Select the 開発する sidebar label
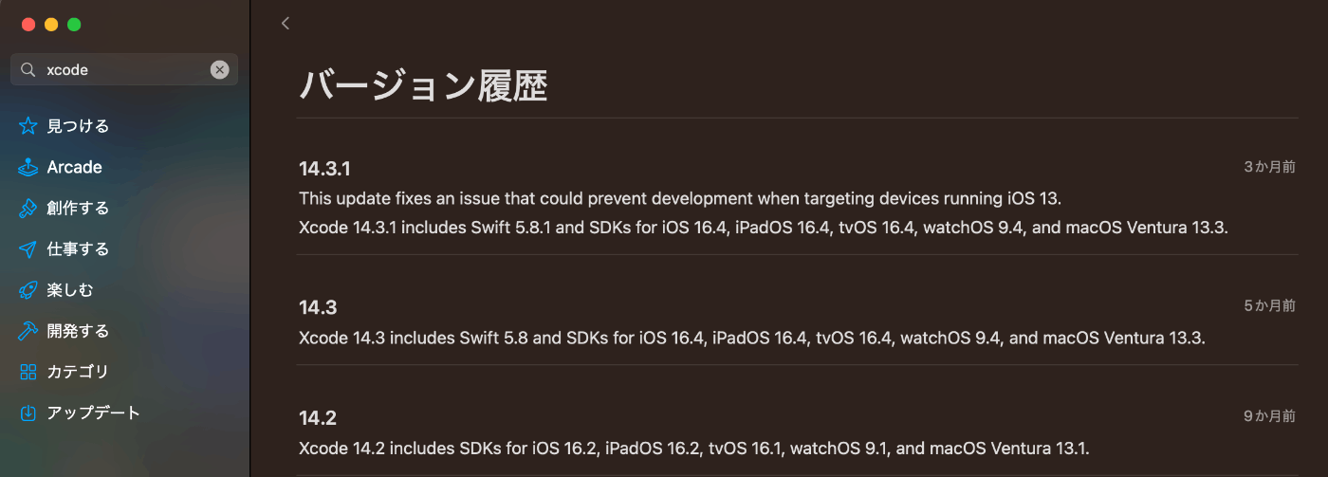 pos(78,331)
